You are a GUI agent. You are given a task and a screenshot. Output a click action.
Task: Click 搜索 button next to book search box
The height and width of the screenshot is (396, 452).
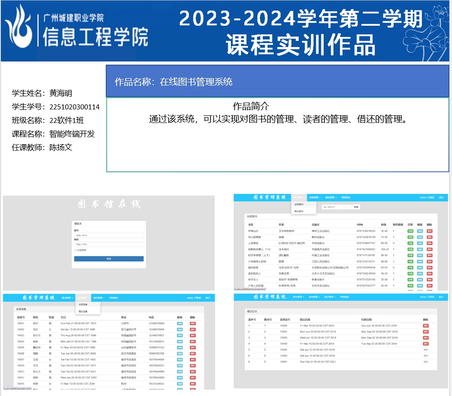pyautogui.click(x=357, y=207)
